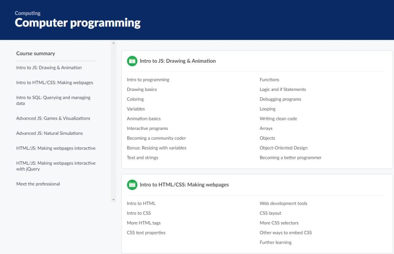The height and width of the screenshot is (254, 394).
Task: Select Intro to HTML/CSS: Making webpages in sidebar
Action: [x=55, y=82]
